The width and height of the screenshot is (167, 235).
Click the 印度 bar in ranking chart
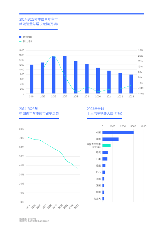pyautogui.click(x=105, y=152)
